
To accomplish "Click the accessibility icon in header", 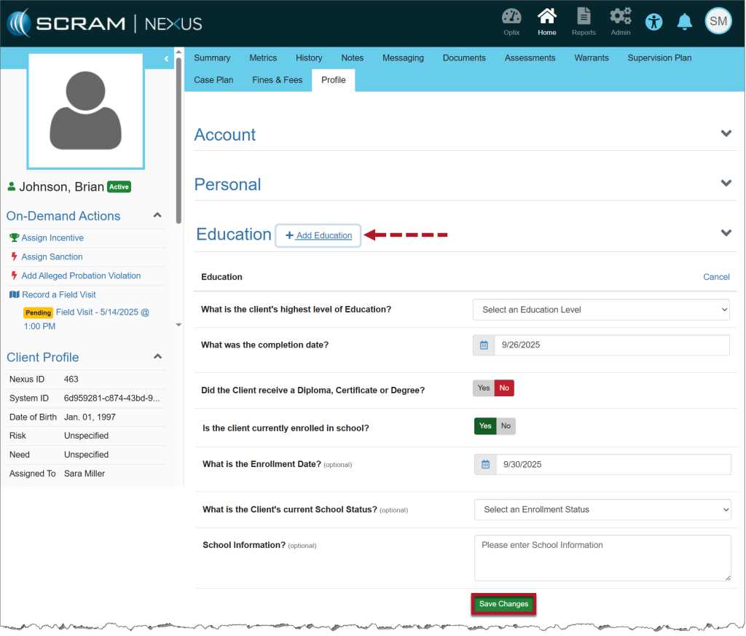I will [654, 22].
